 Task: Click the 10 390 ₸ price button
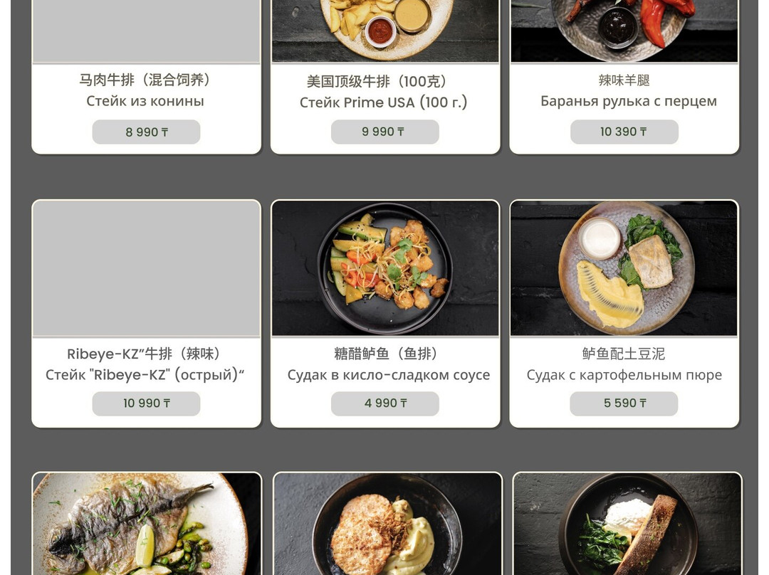624,132
